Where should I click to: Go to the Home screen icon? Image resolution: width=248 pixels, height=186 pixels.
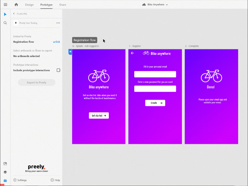tap(16, 5)
